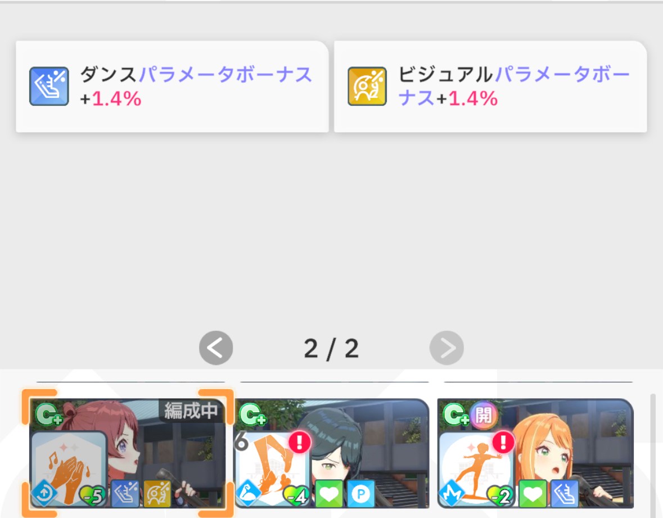Click the 2 / 2 page indicator
The height and width of the screenshot is (518, 663).
coord(332,349)
